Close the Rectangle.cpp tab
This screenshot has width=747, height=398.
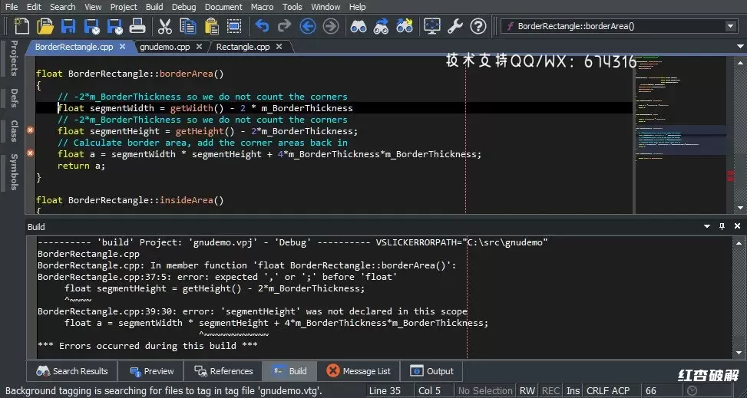coord(279,46)
